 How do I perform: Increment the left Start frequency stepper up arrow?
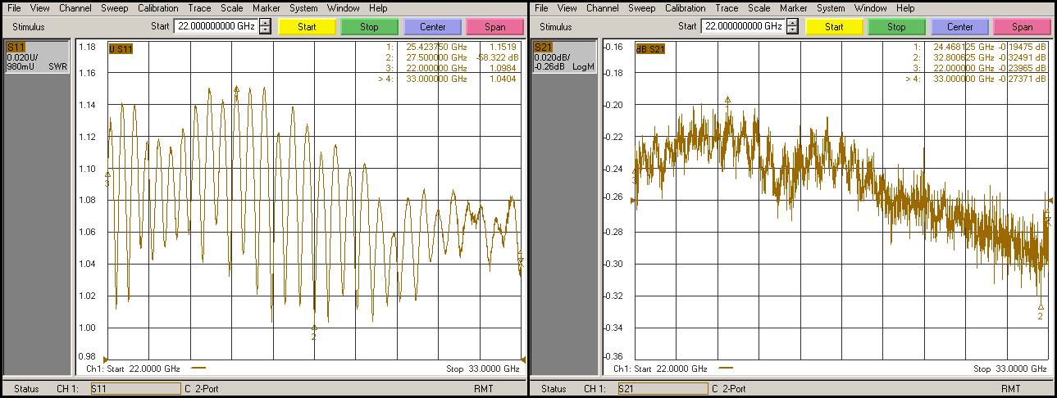pyautogui.click(x=265, y=22)
